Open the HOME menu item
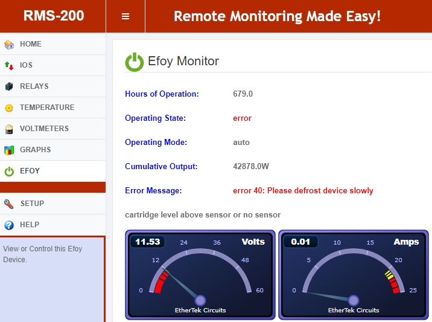 pos(31,44)
